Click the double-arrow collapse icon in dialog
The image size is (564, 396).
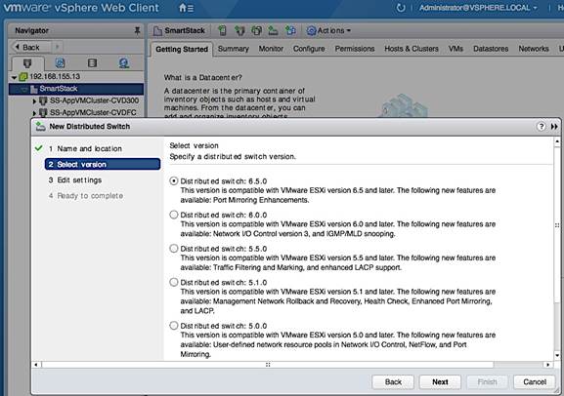(554, 127)
